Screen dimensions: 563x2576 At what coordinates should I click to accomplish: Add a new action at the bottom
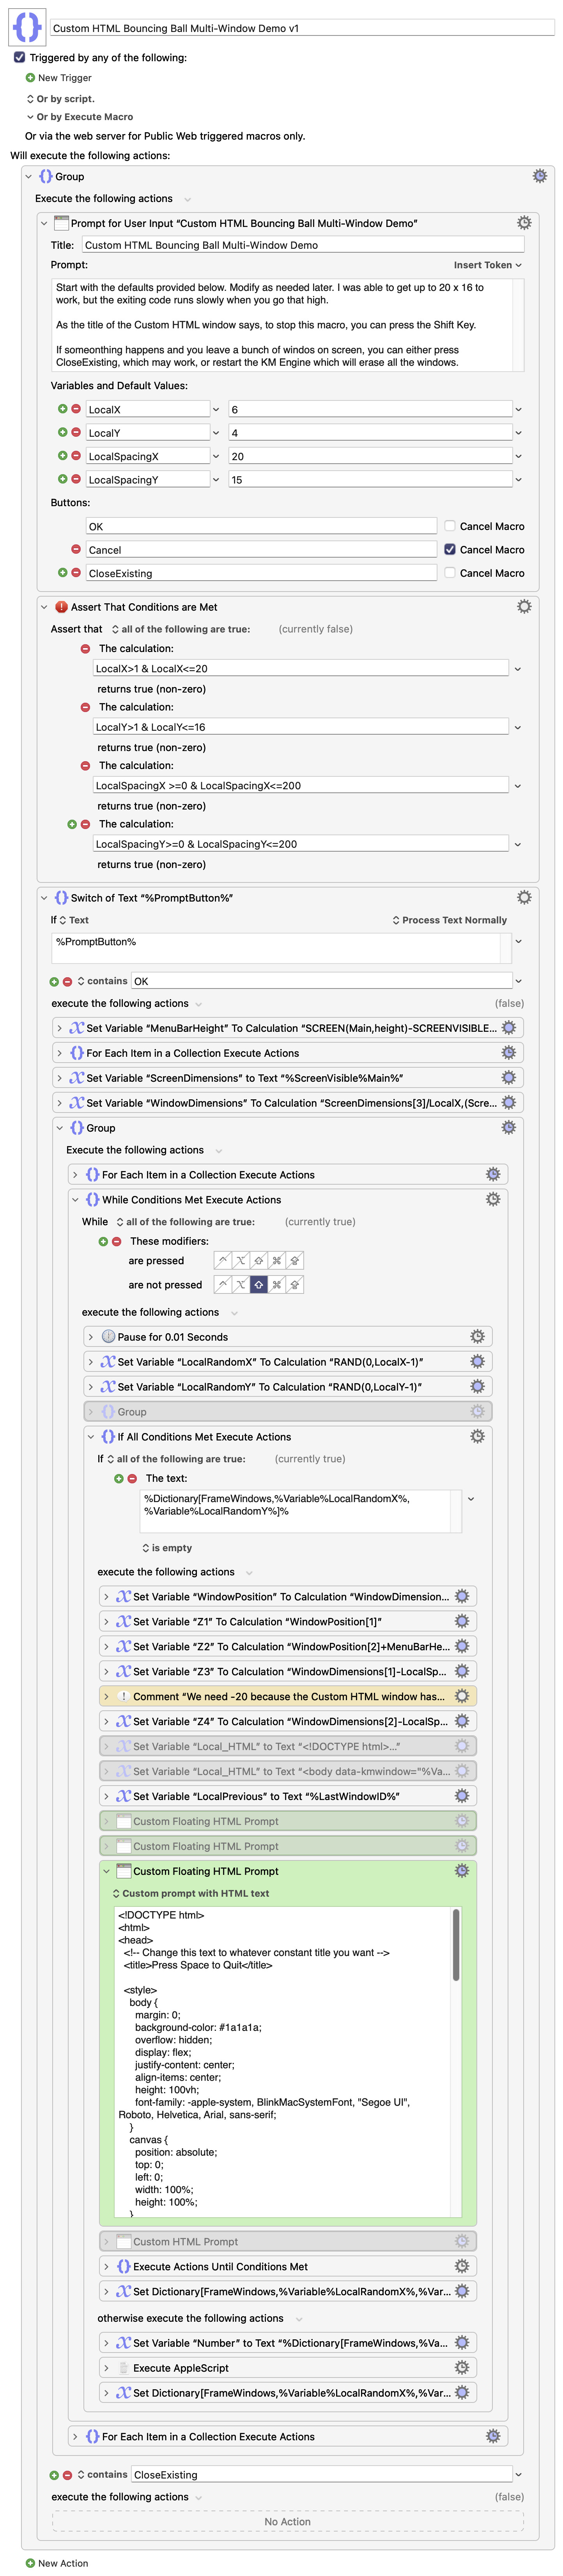click(30, 2563)
